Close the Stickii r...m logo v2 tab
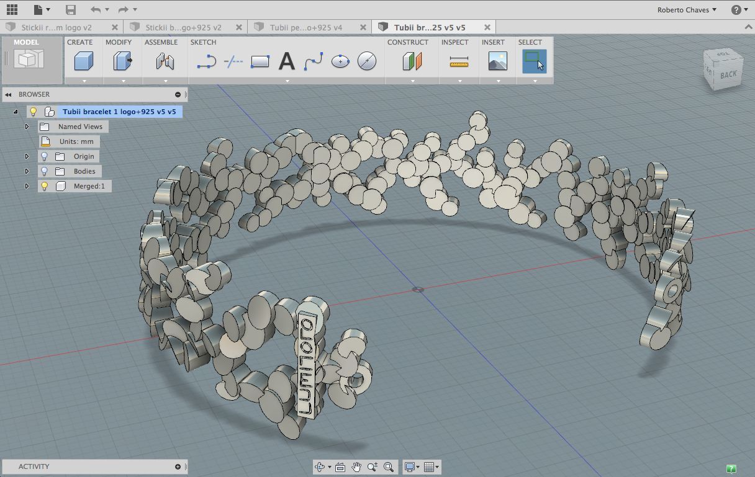 [x=115, y=27]
